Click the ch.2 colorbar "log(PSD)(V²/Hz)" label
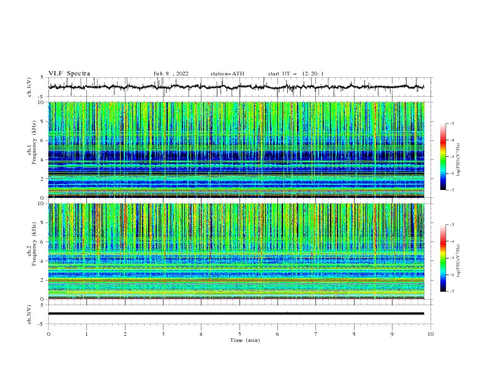Viewport: 485px width, 375px height. [x=459, y=261]
